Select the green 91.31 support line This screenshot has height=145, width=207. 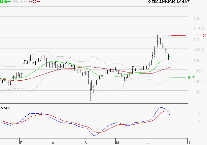point(178,77)
